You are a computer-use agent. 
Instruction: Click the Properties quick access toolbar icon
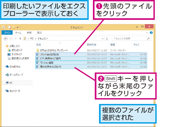click(10, 27)
